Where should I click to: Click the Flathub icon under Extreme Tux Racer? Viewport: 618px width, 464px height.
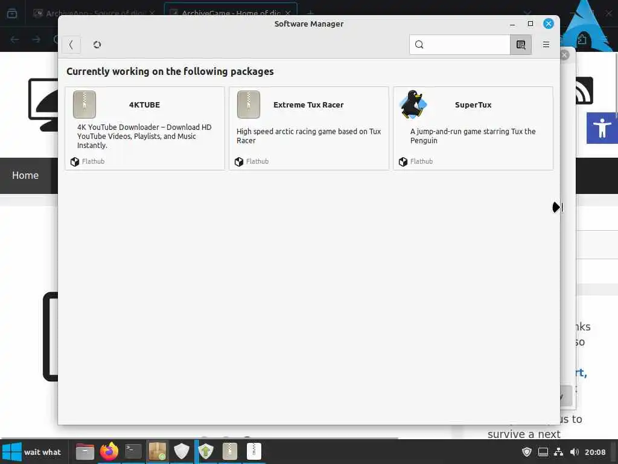(239, 162)
